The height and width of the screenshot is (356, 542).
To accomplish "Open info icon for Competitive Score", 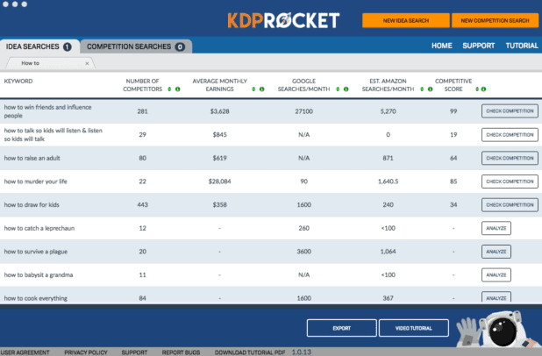I will 483,89.
